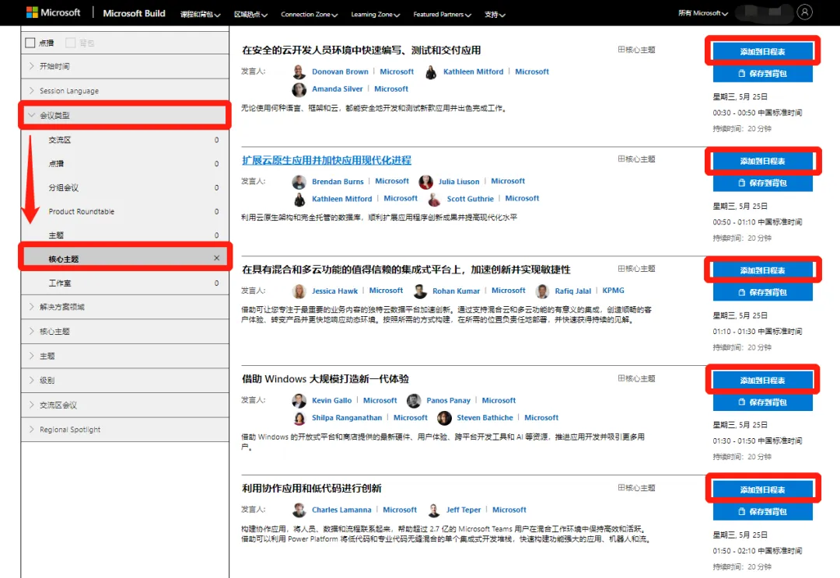
Task: Open the 支持 navigation menu
Action: pos(495,15)
